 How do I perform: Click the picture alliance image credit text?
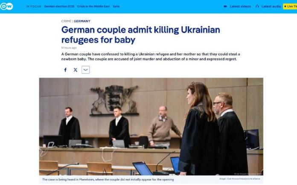tap(240, 179)
